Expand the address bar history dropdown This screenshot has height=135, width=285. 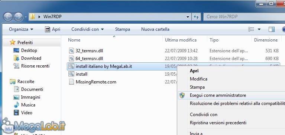(x=188, y=17)
